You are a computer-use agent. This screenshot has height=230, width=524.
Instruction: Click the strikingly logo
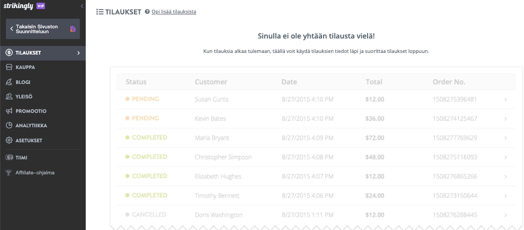pyautogui.click(x=18, y=6)
